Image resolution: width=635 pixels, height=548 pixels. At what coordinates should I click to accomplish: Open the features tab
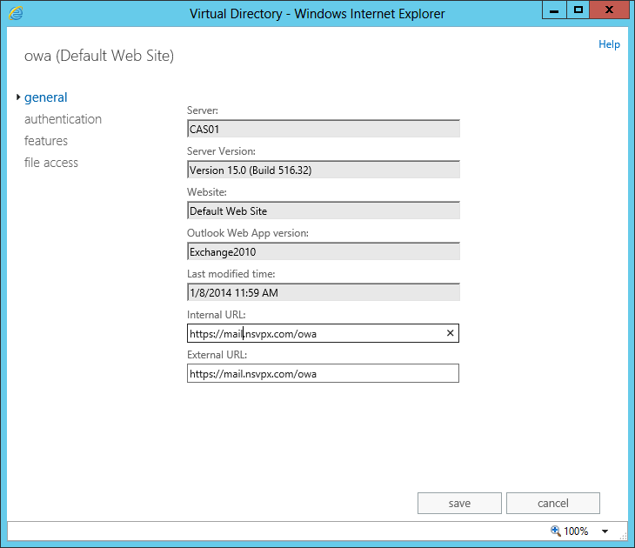point(46,141)
